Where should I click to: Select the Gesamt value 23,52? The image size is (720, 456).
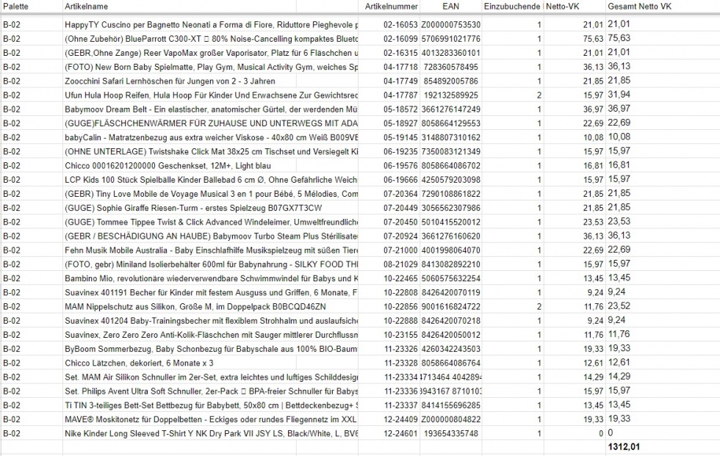point(619,306)
